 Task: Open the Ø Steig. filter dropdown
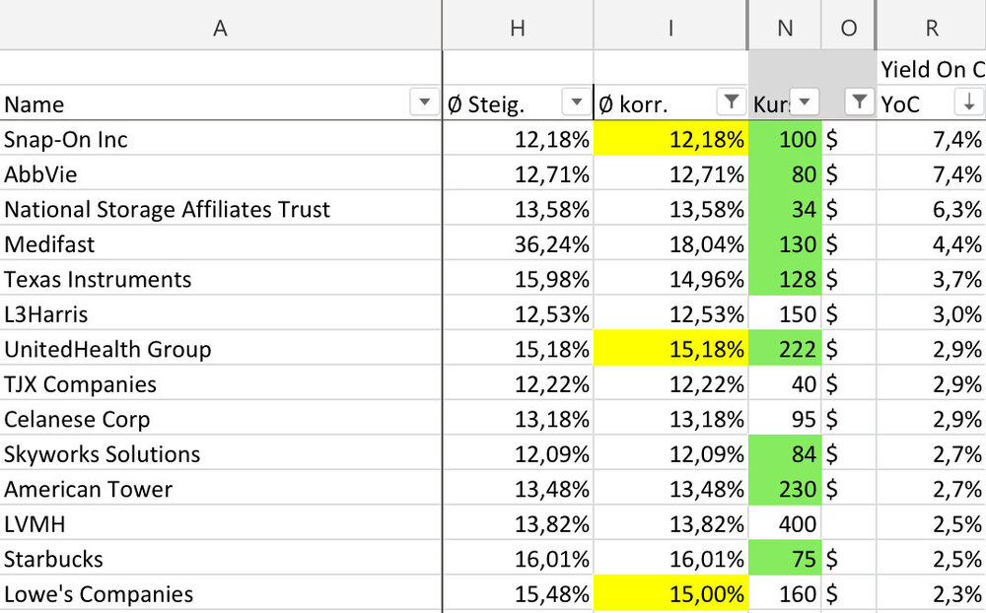click(575, 102)
